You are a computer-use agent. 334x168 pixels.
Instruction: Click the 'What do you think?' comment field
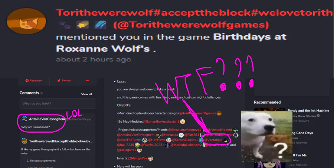tap(57, 104)
